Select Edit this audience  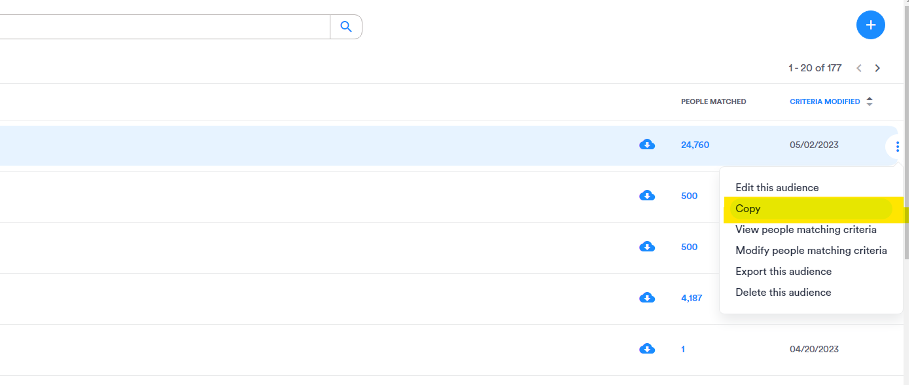pyautogui.click(x=777, y=188)
